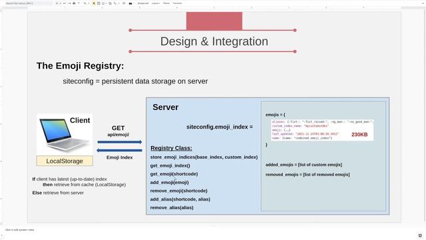Redo the last action
426x240 pixels.
69,3
